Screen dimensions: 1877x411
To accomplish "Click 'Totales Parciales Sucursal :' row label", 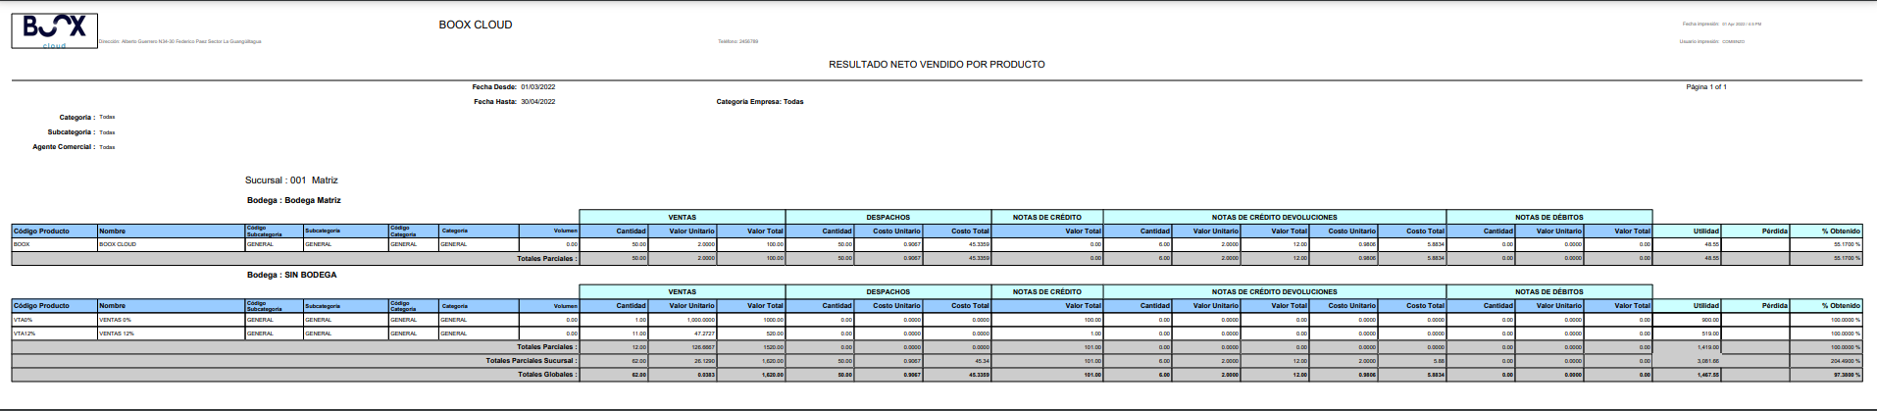I will tap(532, 361).
